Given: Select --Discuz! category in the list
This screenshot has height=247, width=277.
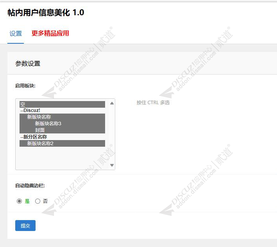Looking at the screenshot, I should (x=62, y=110).
